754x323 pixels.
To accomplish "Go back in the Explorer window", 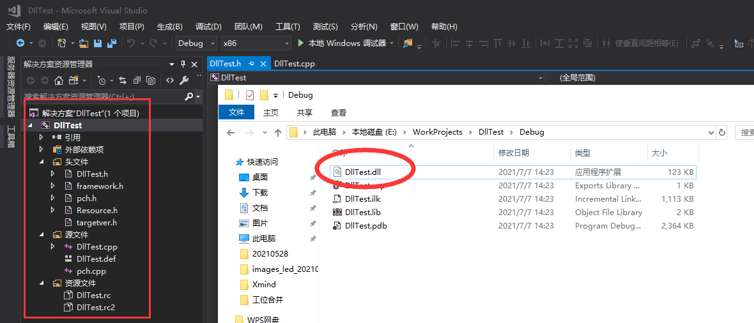I will (231, 132).
